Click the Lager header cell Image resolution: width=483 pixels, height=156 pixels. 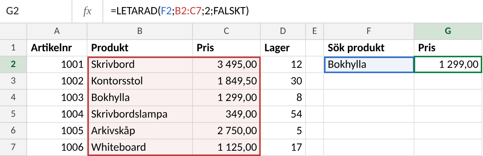283,48
